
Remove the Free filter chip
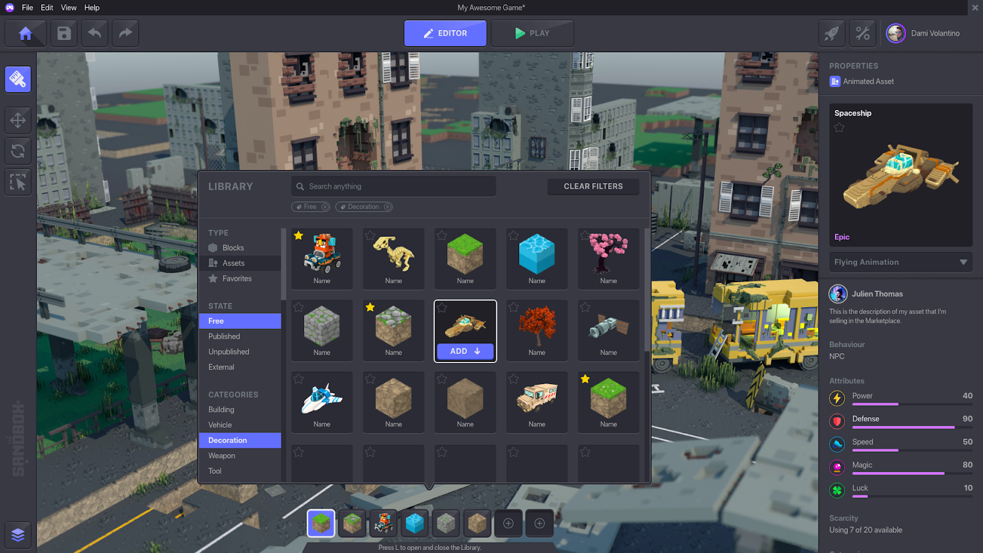point(326,206)
